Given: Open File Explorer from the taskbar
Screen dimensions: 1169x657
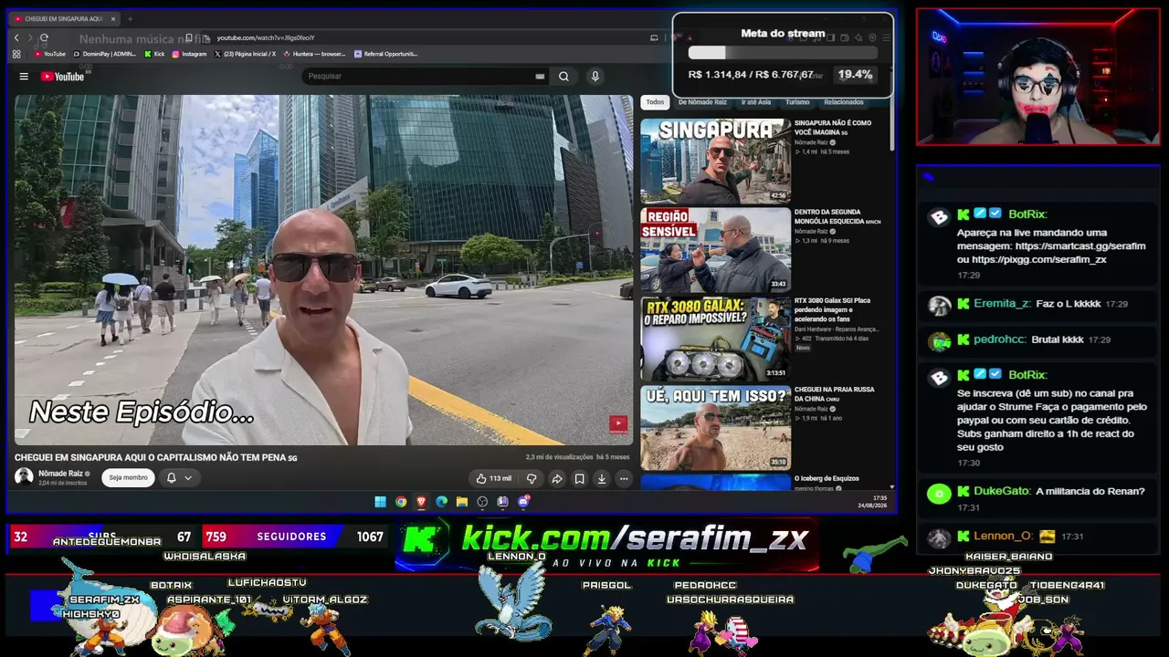Looking at the screenshot, I should [462, 502].
